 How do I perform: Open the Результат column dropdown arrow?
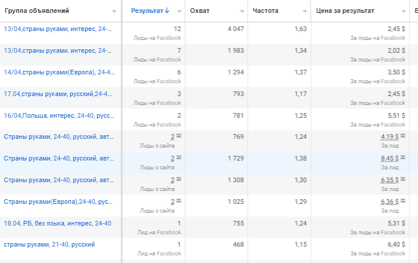coord(179,11)
